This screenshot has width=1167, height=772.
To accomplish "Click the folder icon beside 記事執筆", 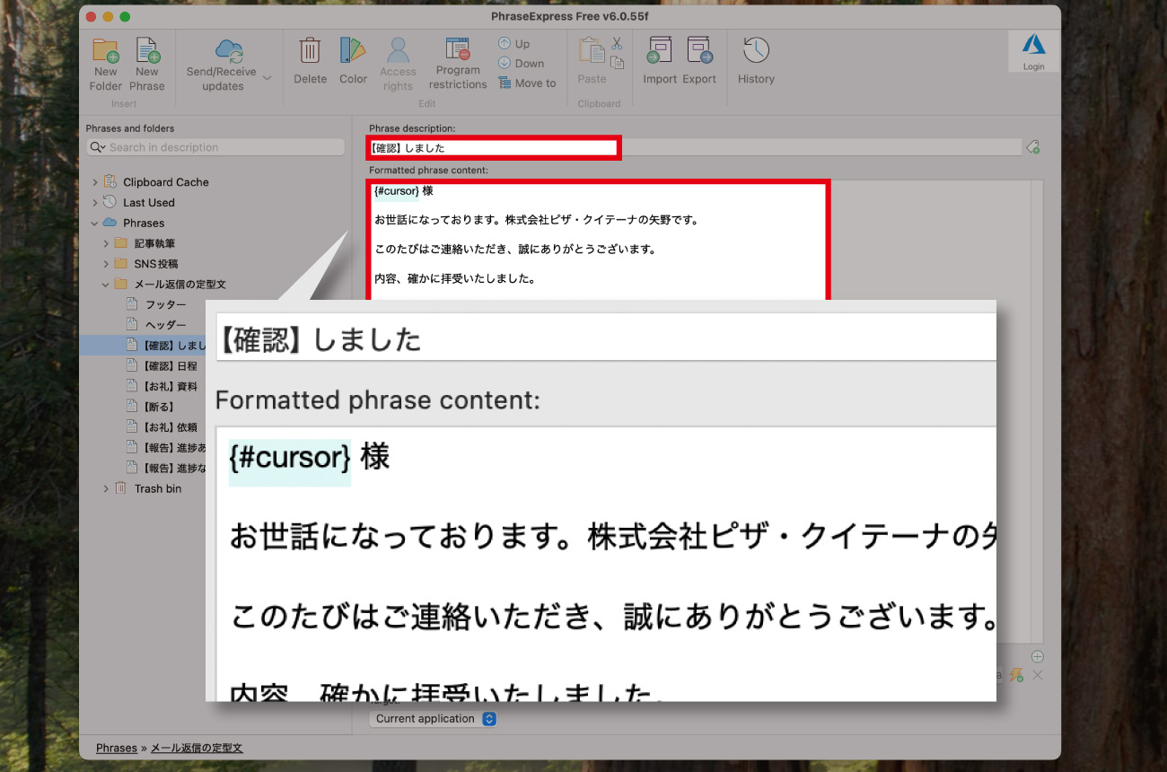I will 120,243.
